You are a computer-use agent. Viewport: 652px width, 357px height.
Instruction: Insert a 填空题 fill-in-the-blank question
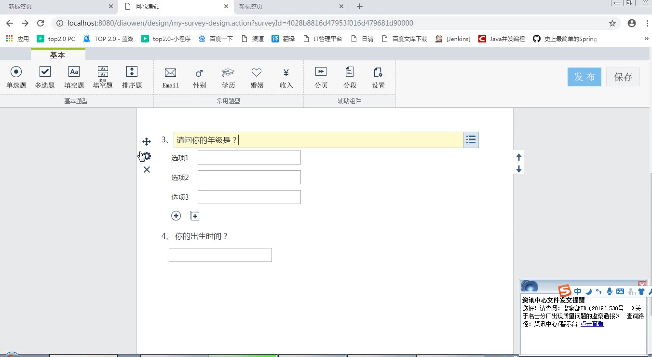pyautogui.click(x=74, y=77)
